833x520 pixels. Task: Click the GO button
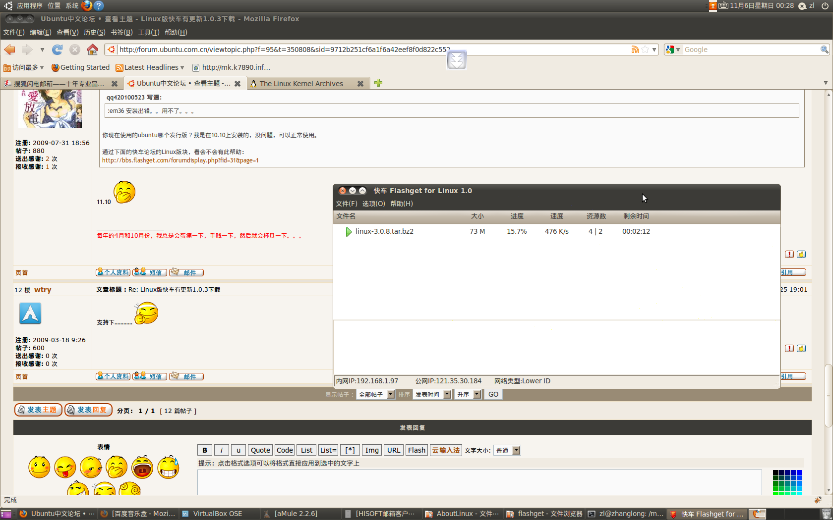(493, 395)
